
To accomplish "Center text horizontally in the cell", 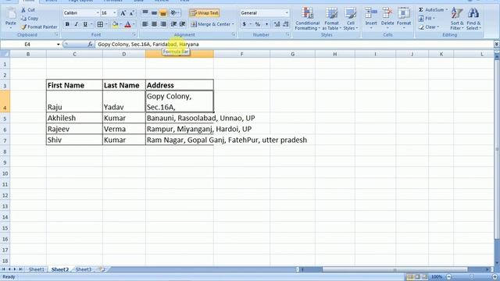I will click(x=154, y=24).
